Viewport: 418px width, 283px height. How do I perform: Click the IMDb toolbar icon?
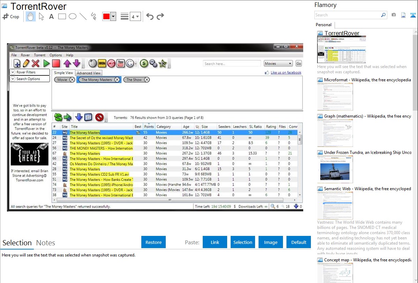(x=102, y=64)
